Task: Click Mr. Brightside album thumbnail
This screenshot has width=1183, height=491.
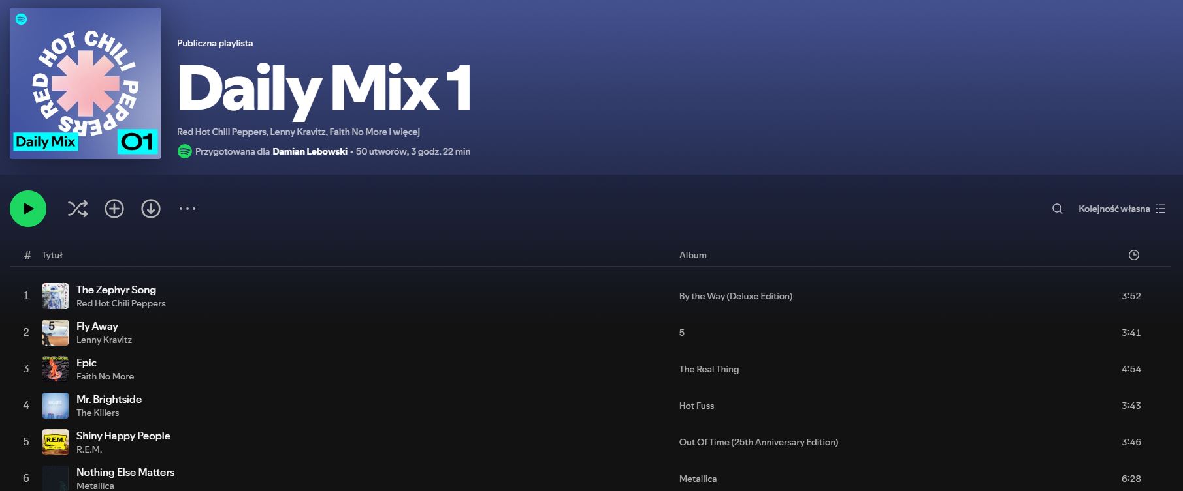Action: 56,406
